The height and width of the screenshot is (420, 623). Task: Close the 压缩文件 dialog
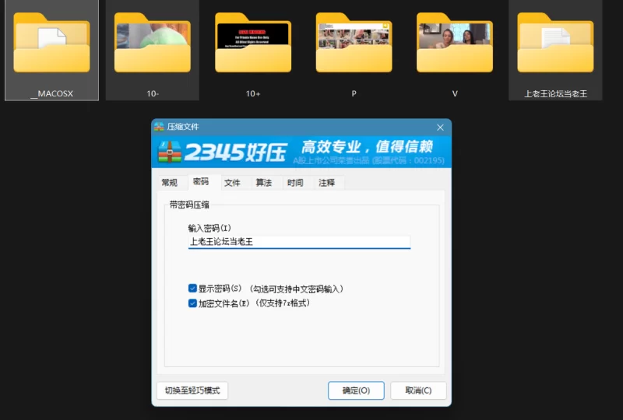click(x=440, y=128)
